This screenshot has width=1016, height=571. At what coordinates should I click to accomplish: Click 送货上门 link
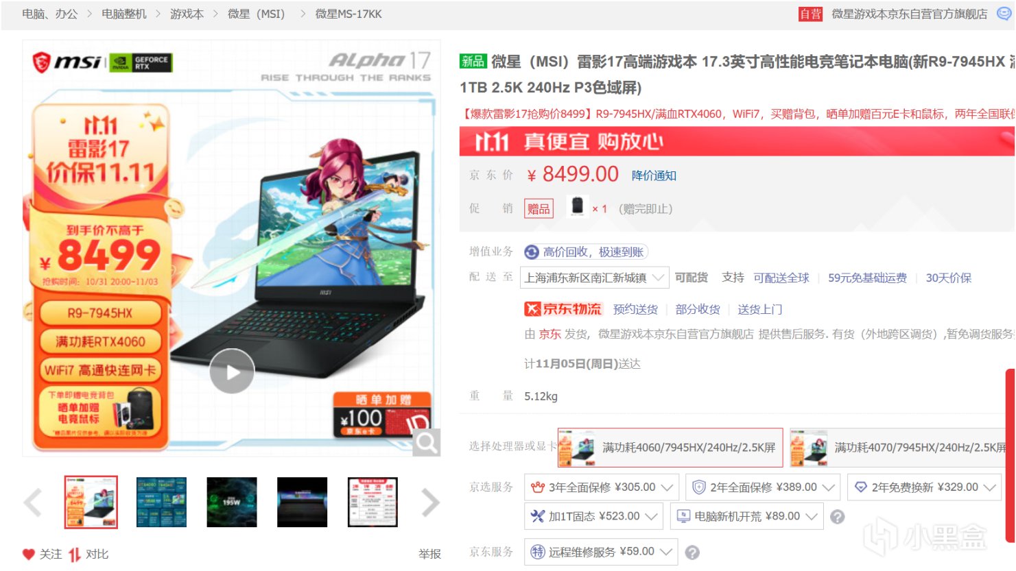(x=760, y=309)
